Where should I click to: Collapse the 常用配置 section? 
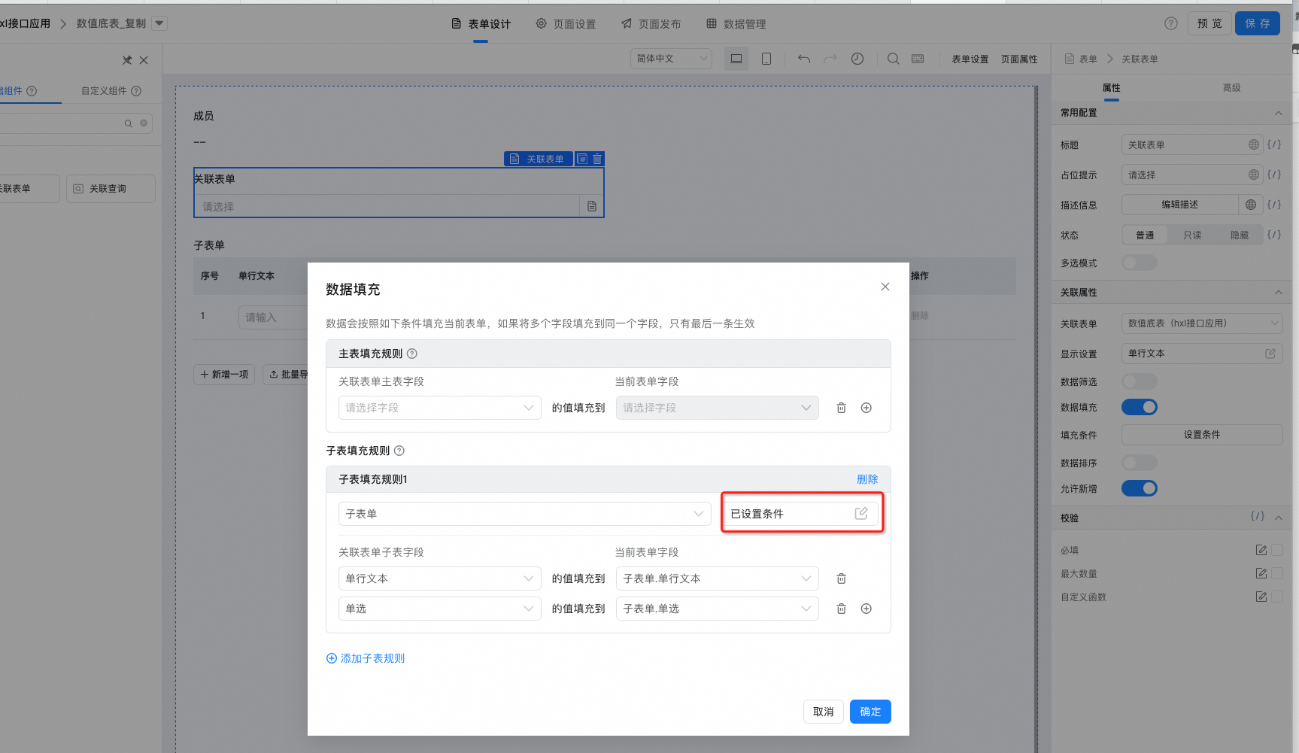(1278, 113)
